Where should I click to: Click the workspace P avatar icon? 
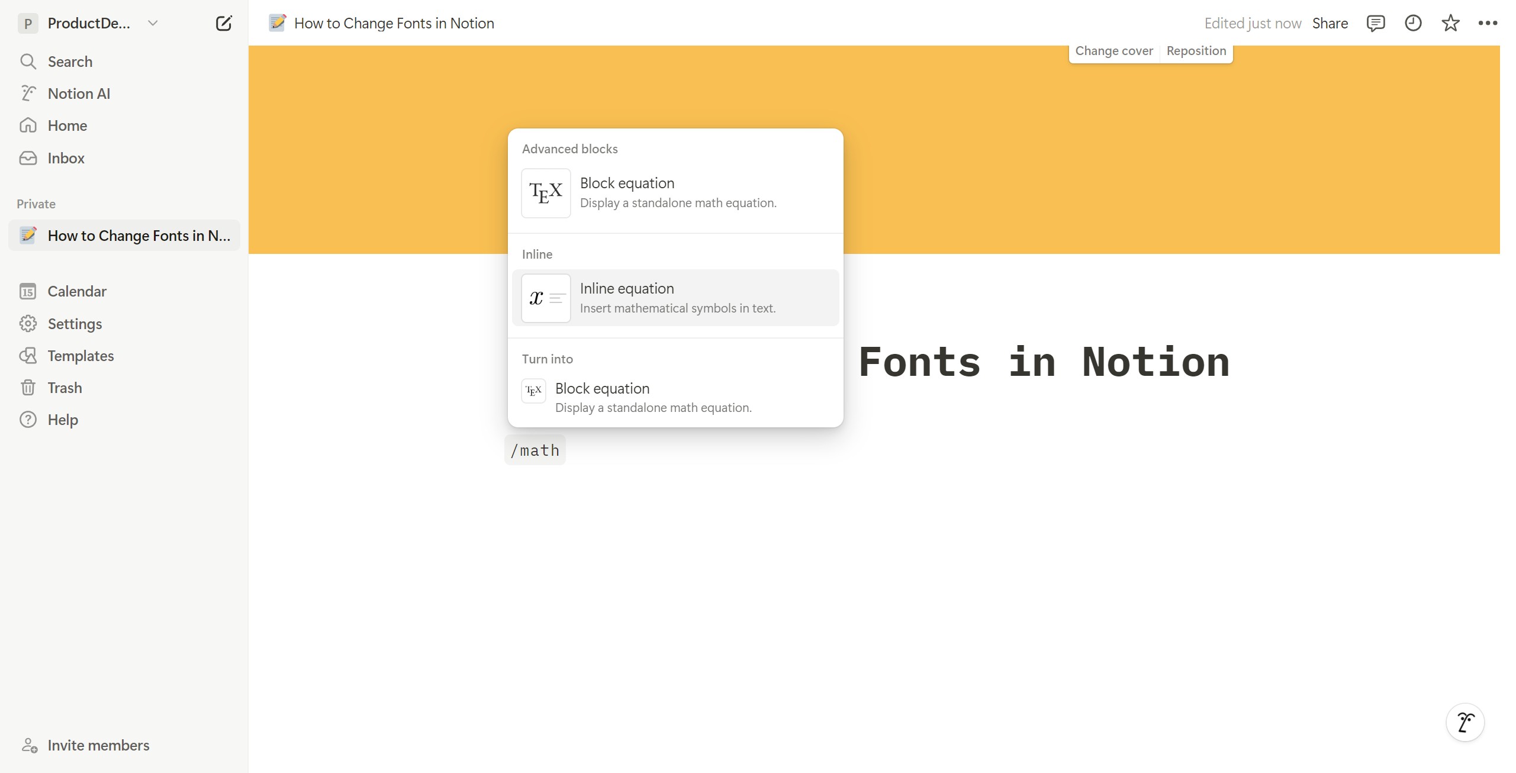(28, 24)
